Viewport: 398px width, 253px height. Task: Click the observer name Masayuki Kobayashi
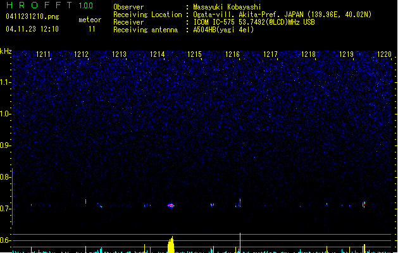pos(227,7)
